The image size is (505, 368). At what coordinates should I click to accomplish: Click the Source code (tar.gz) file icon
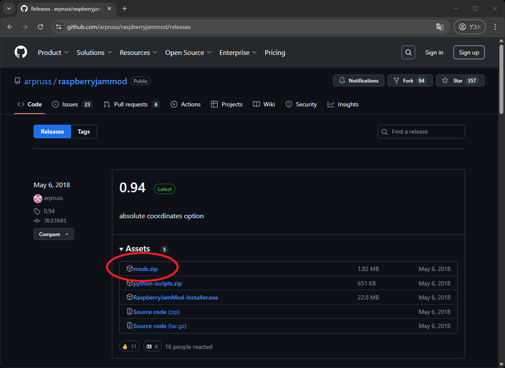(x=129, y=326)
